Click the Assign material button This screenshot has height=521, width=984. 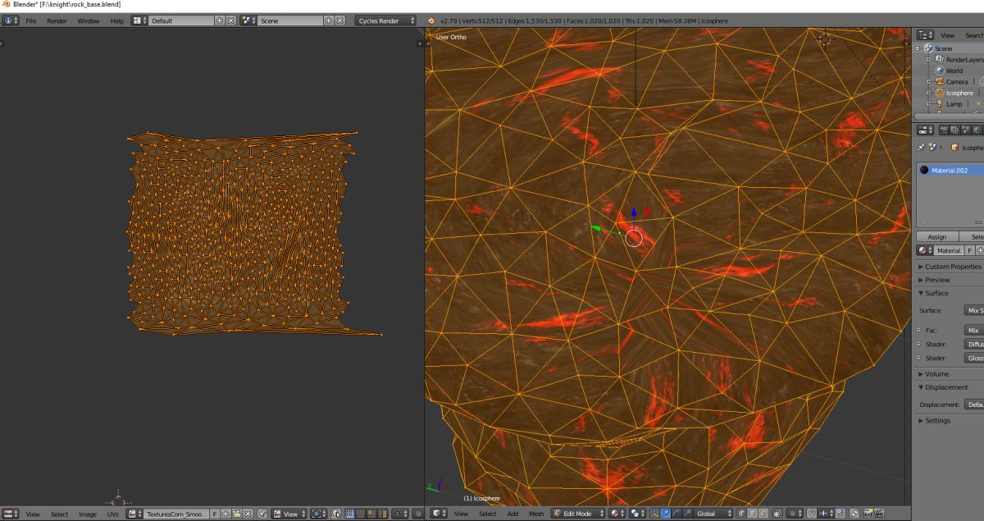[x=936, y=236]
